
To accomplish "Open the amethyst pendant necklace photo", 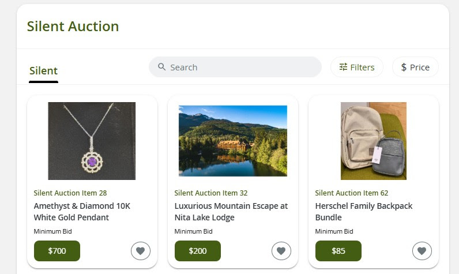I will (92, 141).
